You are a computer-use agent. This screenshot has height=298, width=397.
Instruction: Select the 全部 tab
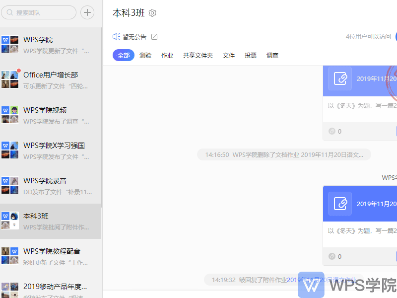tap(124, 55)
